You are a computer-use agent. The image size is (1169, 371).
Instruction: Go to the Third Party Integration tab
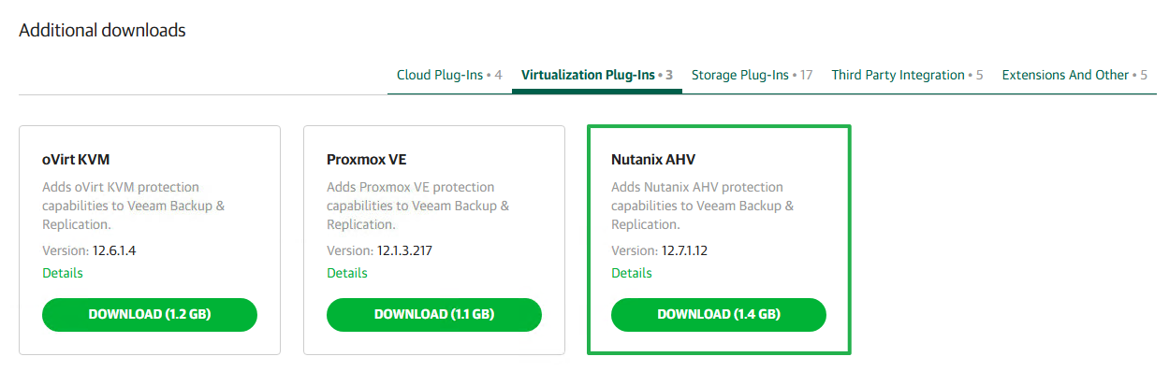pyautogui.click(x=907, y=75)
